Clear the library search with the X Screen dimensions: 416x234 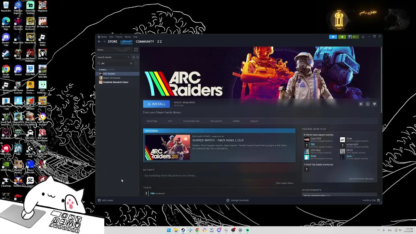tap(131, 63)
